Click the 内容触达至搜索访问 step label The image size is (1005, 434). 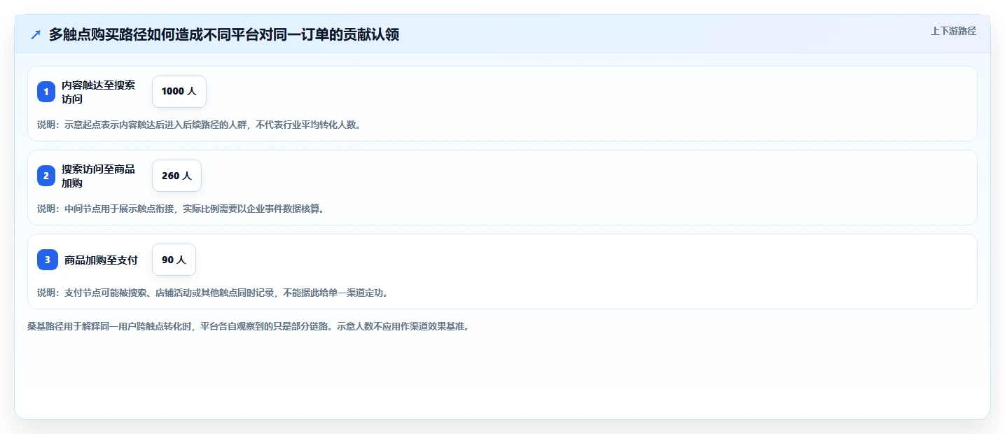98,92
